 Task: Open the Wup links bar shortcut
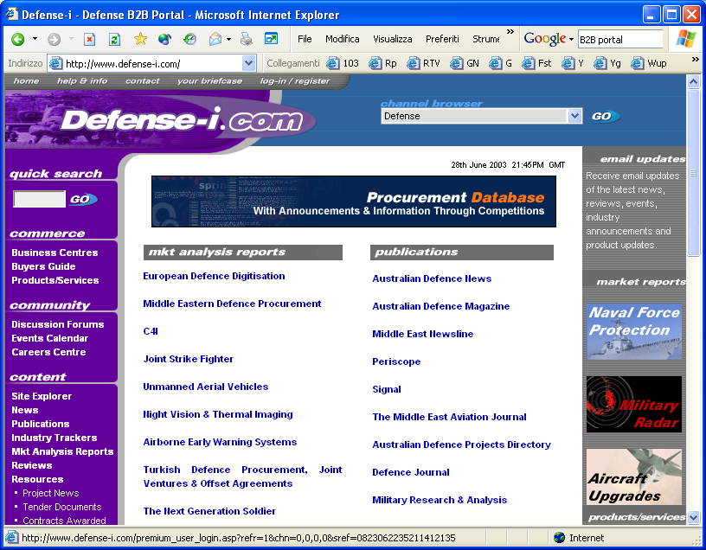pyautogui.click(x=649, y=63)
